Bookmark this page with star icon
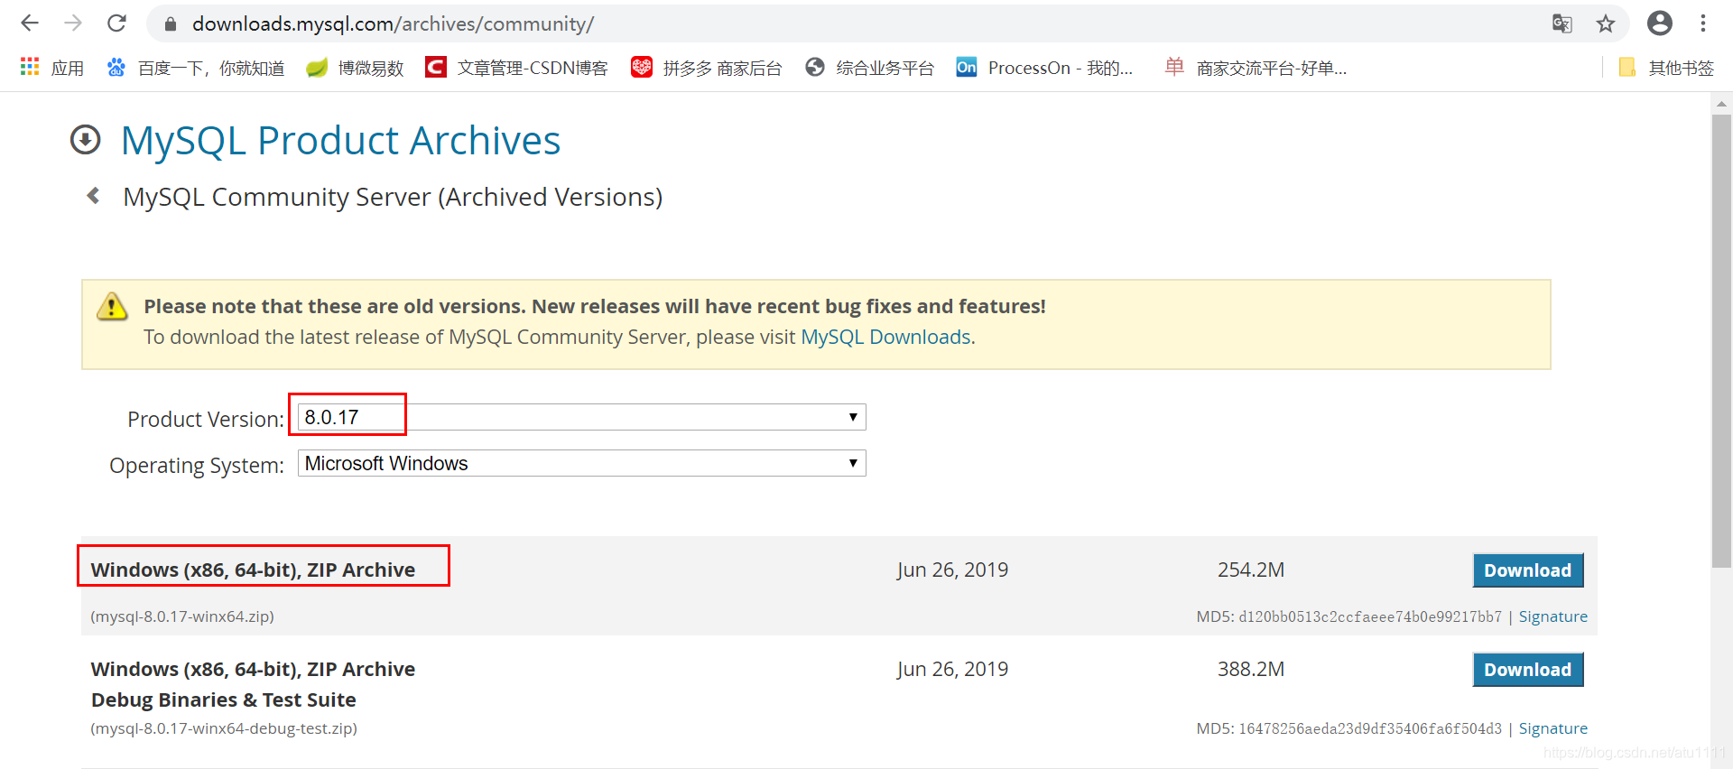The image size is (1733, 769). pos(1605,24)
